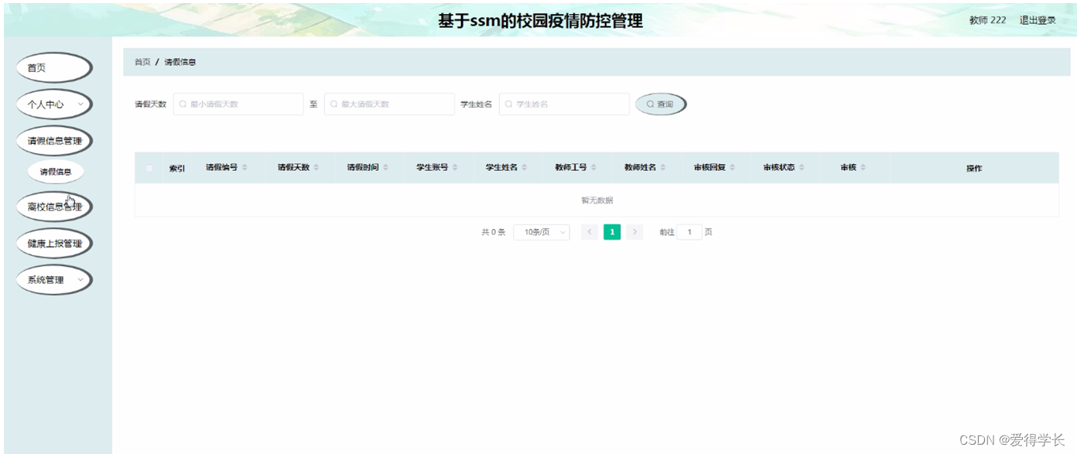
Task: Click the 操作 column header
Action: coord(974,168)
